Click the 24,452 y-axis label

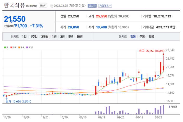tap(170, 59)
